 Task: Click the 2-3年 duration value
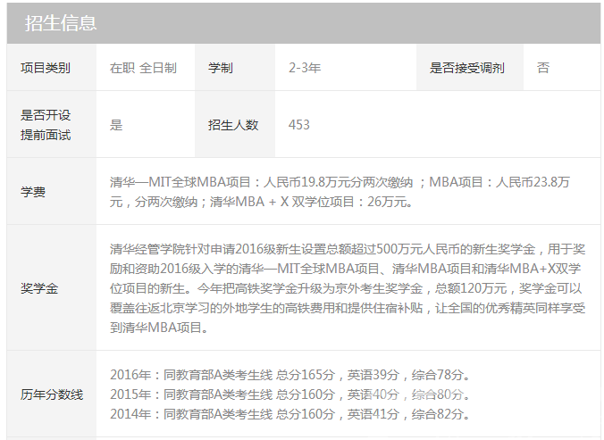point(305,68)
